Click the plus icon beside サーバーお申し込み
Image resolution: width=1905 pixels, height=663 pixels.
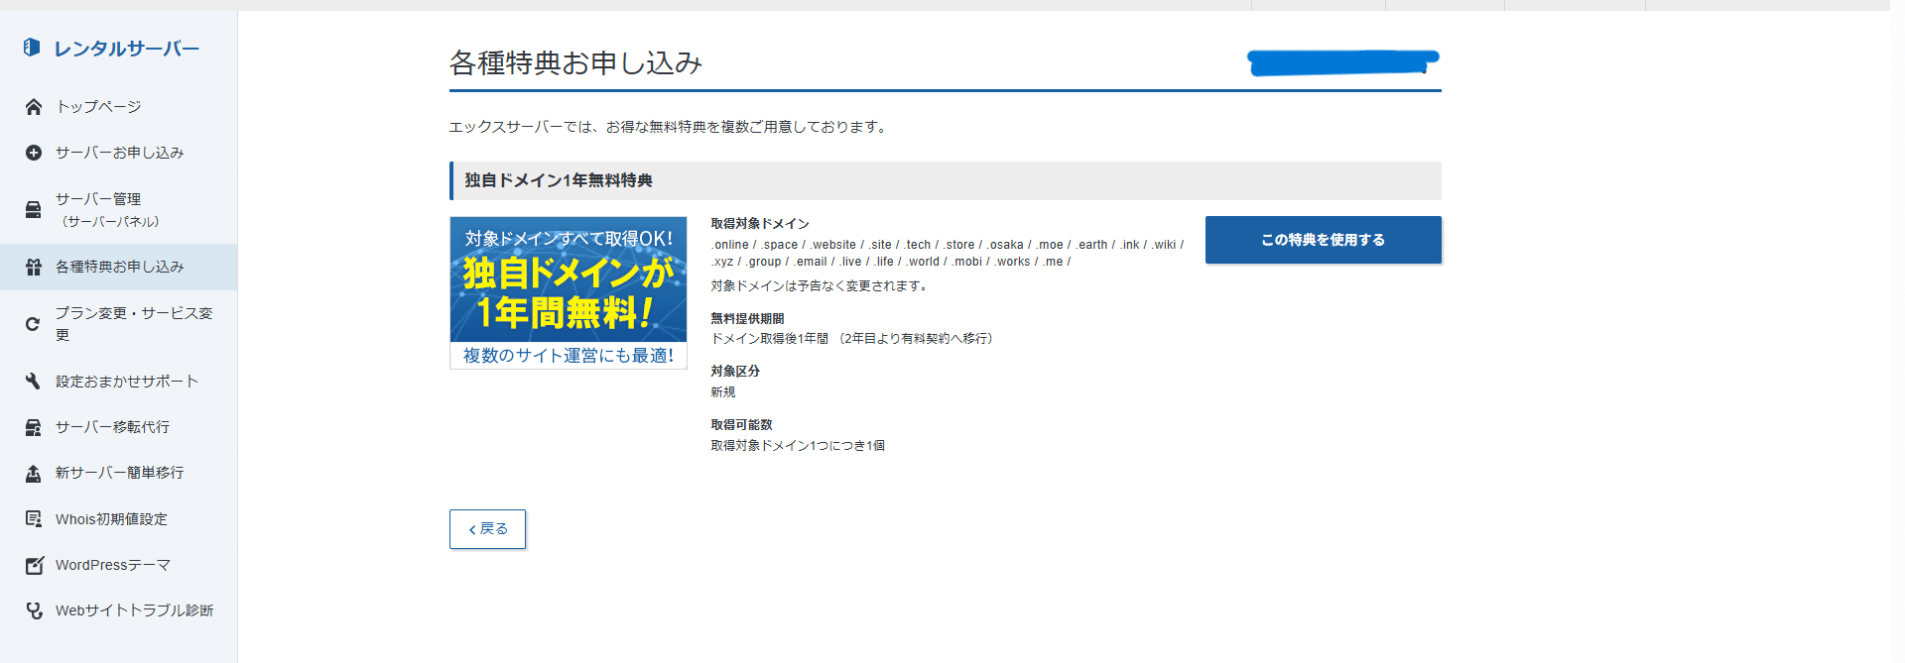pyautogui.click(x=34, y=153)
